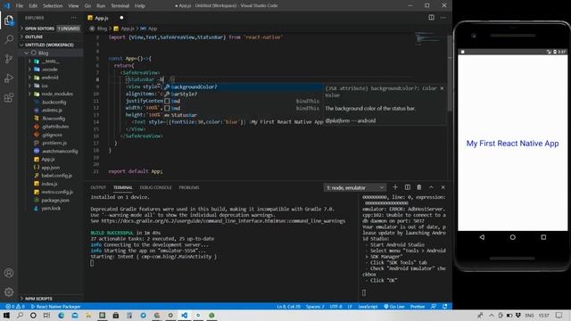571x321 pixels.
Task: Switch to the OUTPUT panel tab
Action: (98, 187)
